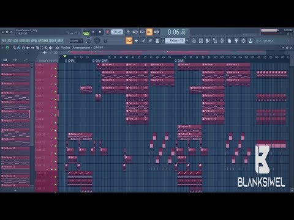Open the FILE menu
Image resolution: width=294 pixels, height=220 pixels.
coord(4,40)
